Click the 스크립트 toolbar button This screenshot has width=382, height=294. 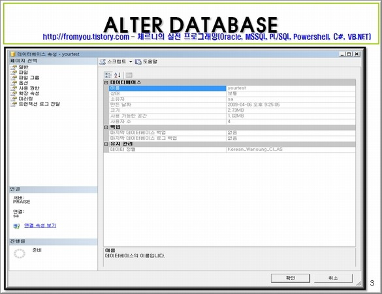point(113,61)
